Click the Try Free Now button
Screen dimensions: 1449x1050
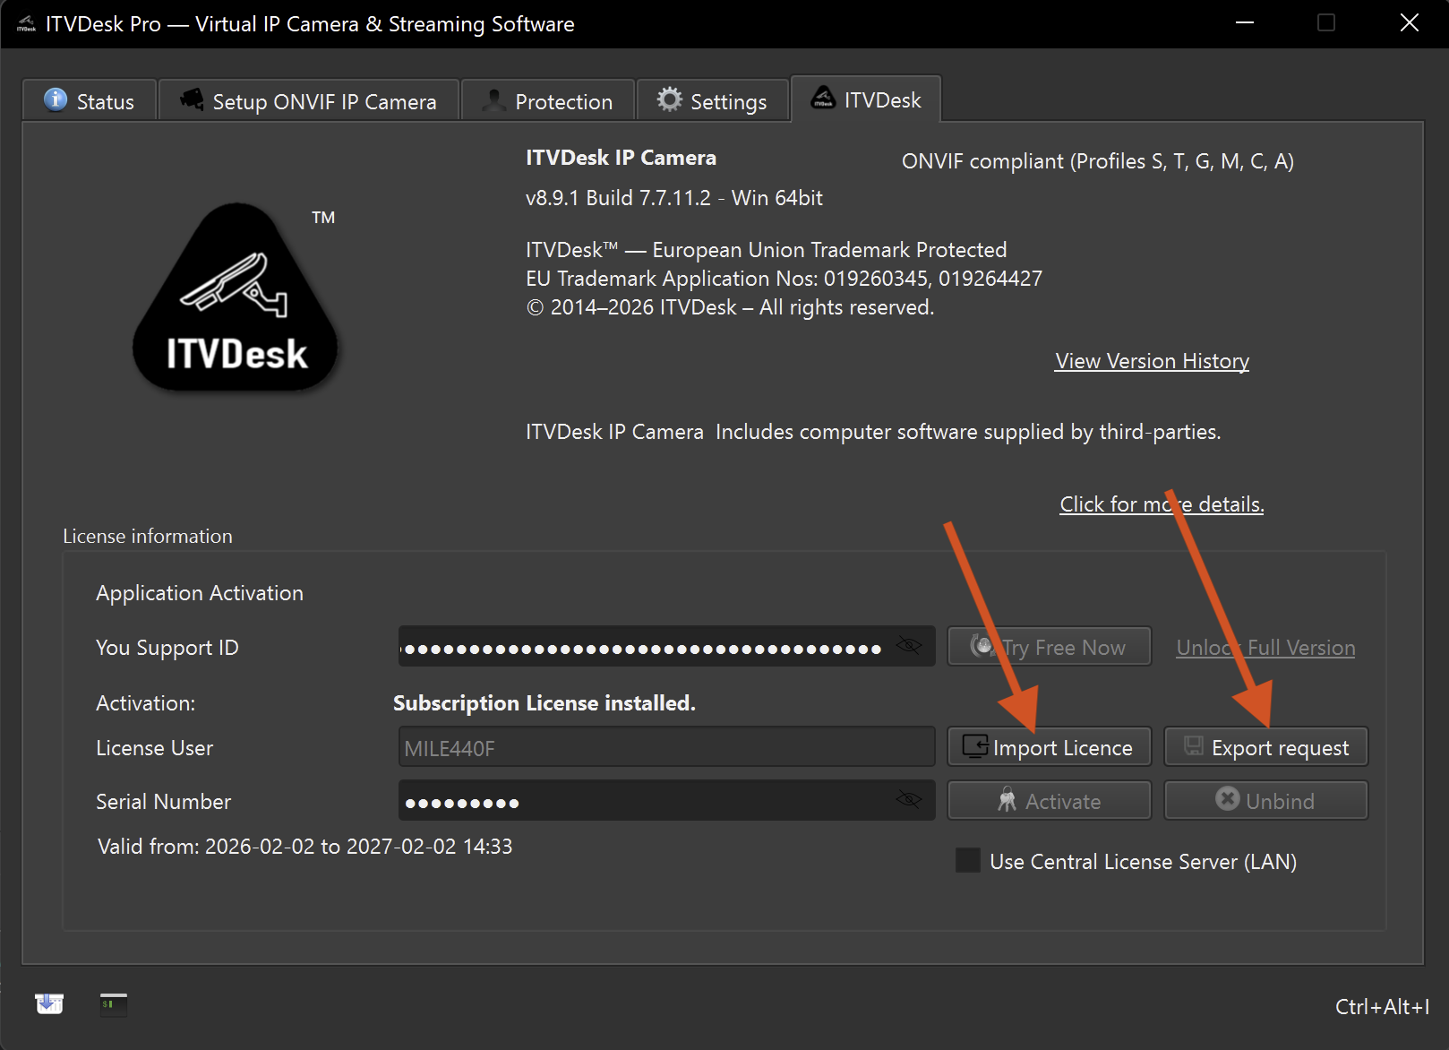(1049, 647)
